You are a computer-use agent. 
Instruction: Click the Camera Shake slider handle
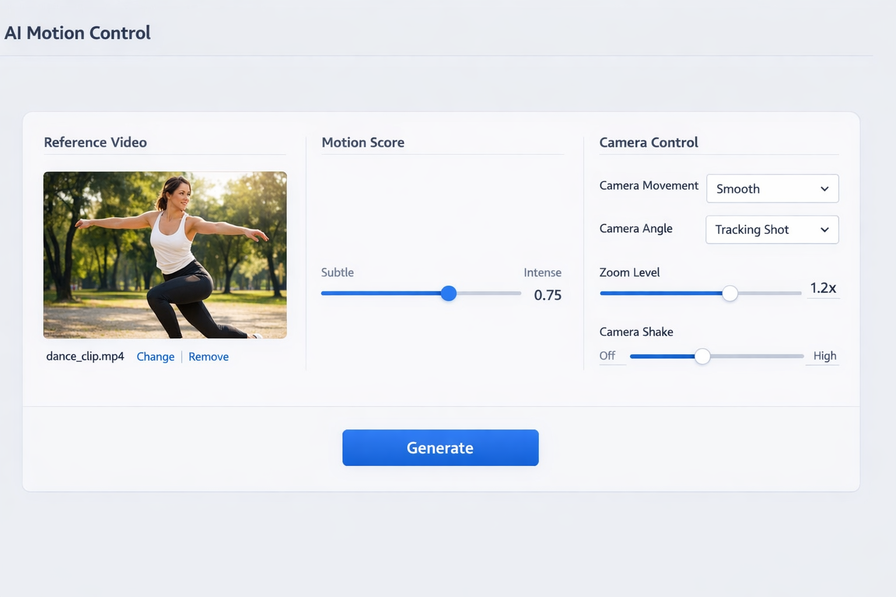pyautogui.click(x=702, y=356)
